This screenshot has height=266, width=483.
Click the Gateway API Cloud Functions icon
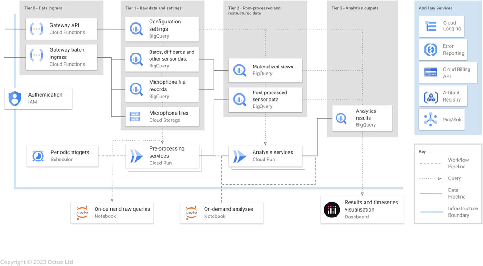36,29
